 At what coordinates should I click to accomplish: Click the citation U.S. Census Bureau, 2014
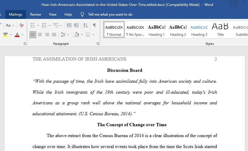point(105,114)
